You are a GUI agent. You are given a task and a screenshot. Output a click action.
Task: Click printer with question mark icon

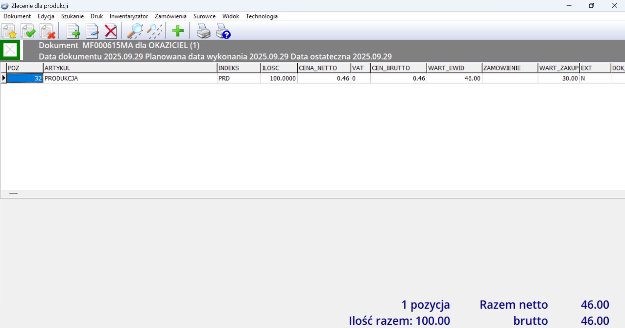pos(223,31)
